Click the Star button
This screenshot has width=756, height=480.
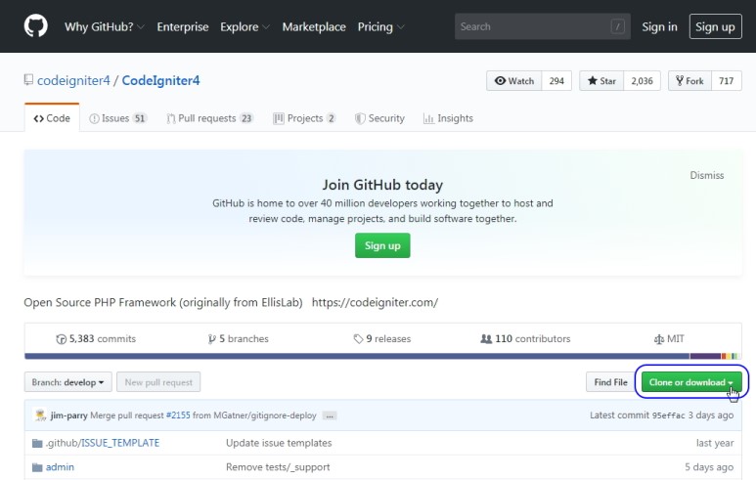point(601,81)
